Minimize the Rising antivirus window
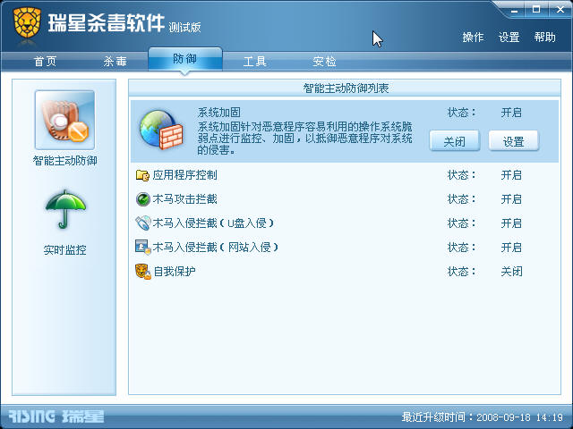This screenshot has height=429, width=573. click(x=515, y=10)
